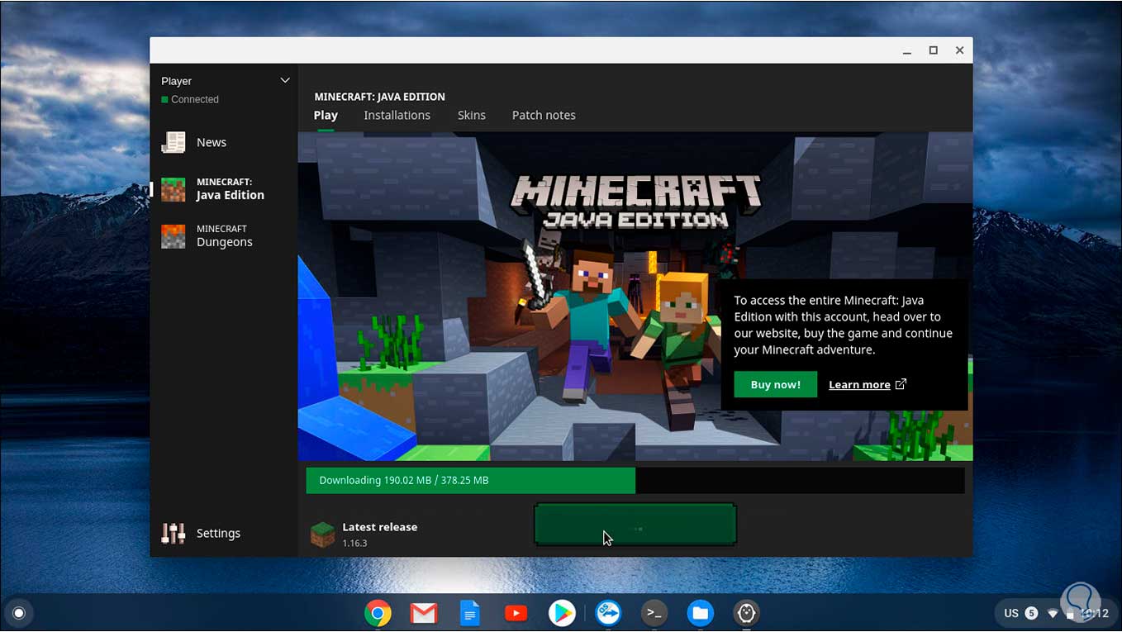
Task: Open the Installations tab
Action: pyautogui.click(x=397, y=116)
